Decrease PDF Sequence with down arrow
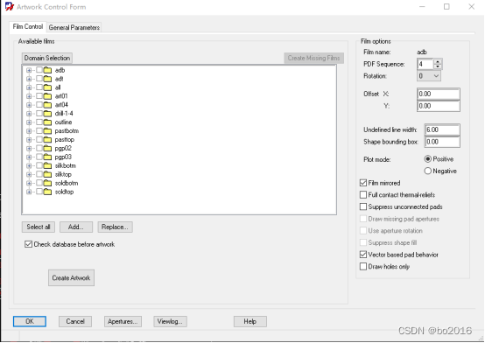The image size is (485, 343). pyautogui.click(x=438, y=66)
